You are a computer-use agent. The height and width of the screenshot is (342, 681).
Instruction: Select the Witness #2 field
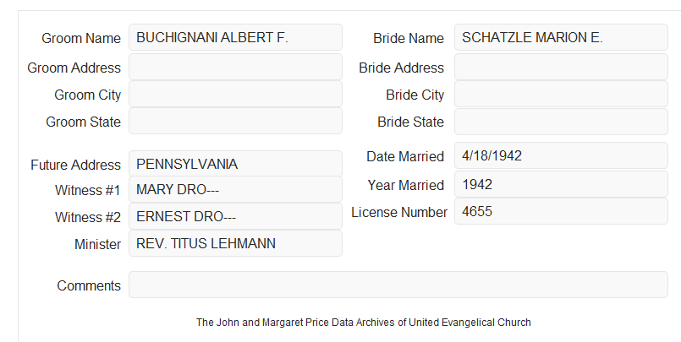point(235,216)
